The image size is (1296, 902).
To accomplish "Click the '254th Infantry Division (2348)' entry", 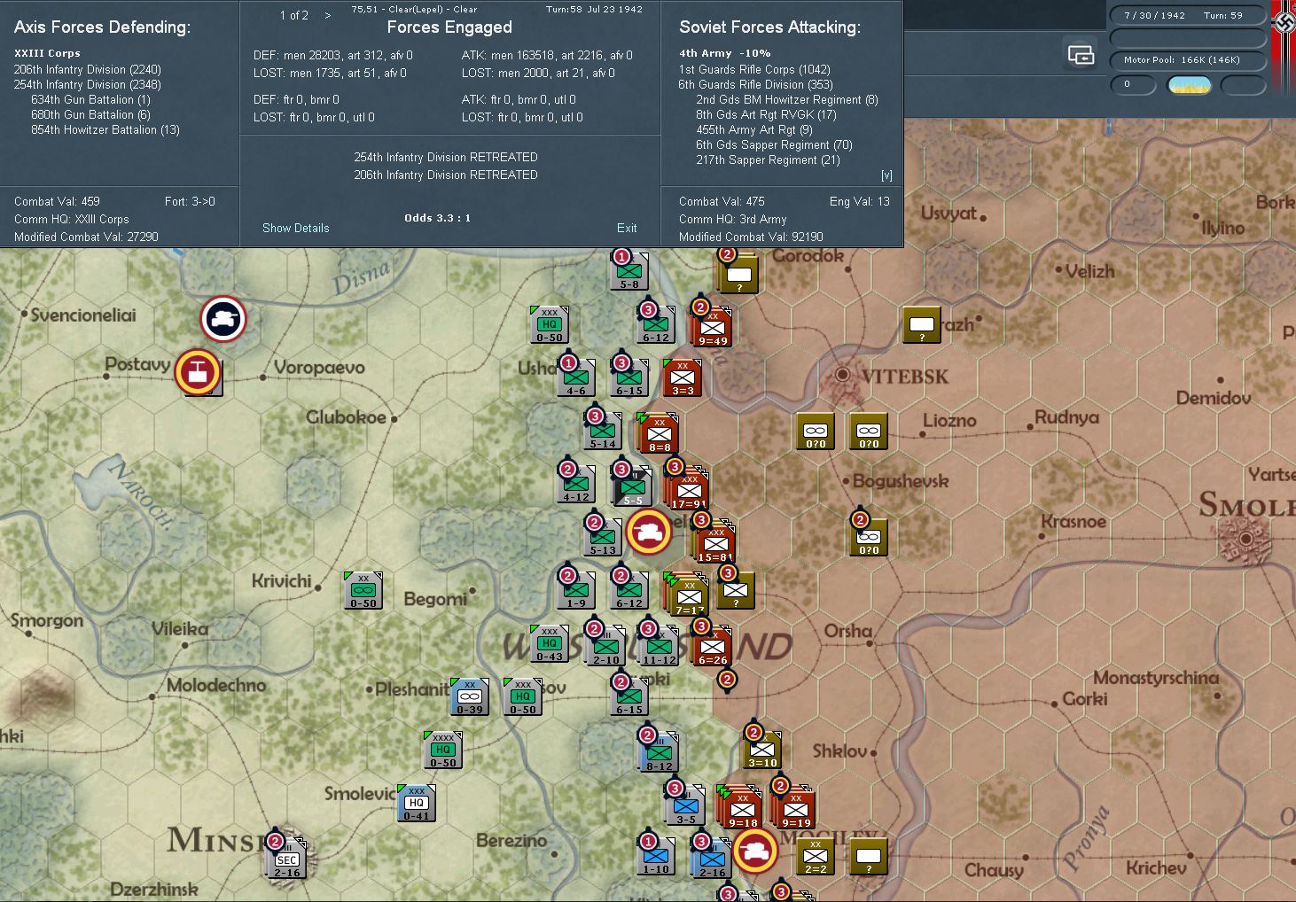I will 87,84.
